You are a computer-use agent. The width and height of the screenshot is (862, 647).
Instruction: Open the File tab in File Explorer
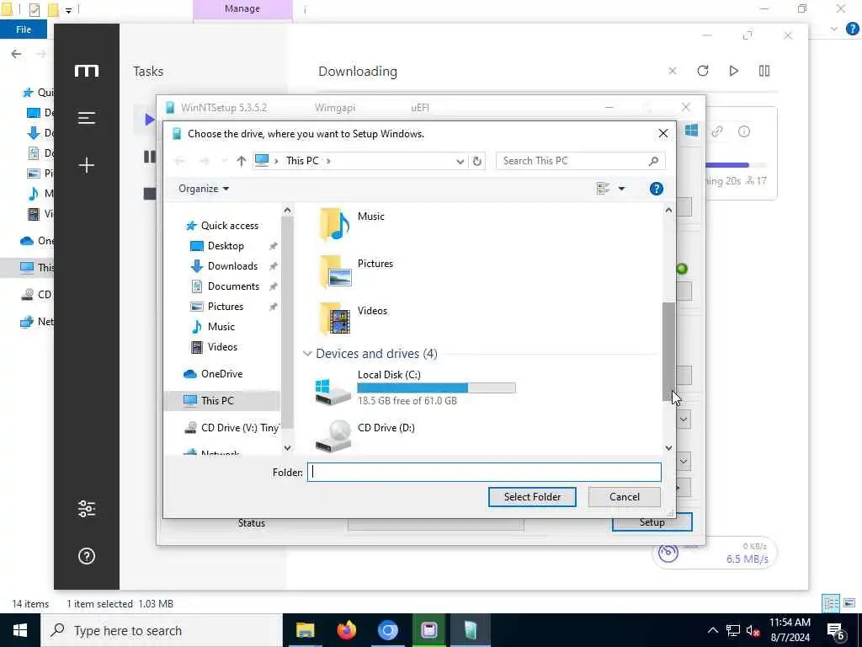pyautogui.click(x=23, y=29)
